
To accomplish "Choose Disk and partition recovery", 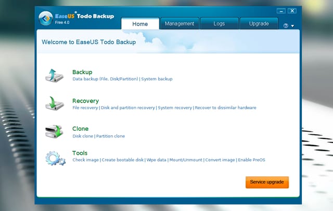I will [128, 108].
